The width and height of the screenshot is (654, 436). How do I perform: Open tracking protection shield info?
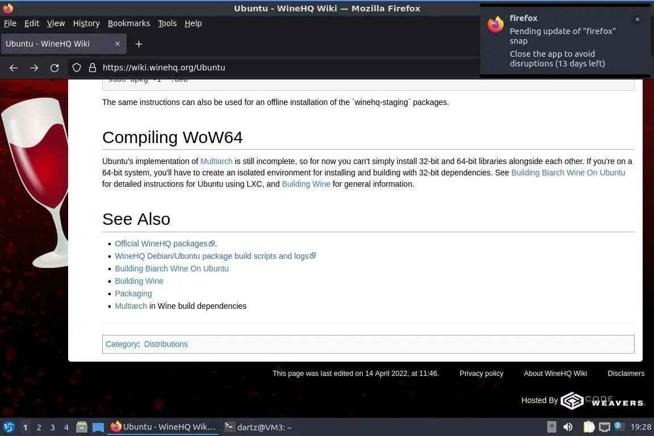76,68
